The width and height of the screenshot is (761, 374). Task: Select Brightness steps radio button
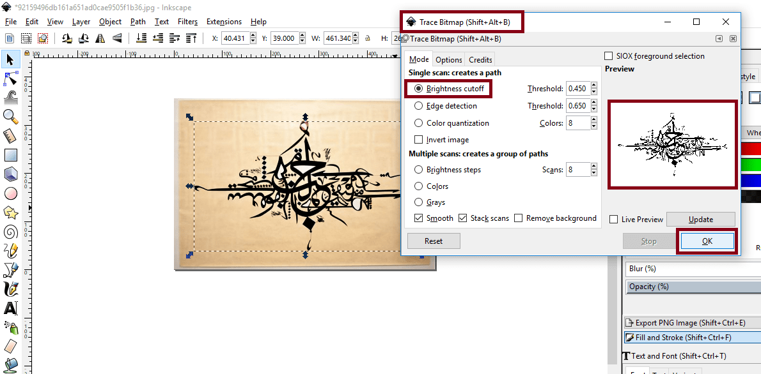(418, 170)
